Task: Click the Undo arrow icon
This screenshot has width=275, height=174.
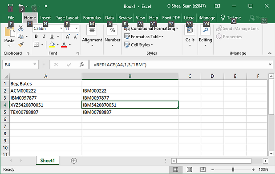Action: [21, 6]
